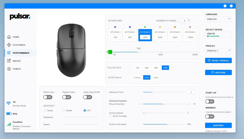Image resolution: width=244 pixels, height=139 pixels.
Task: Click the Macro edit icon
Action: (9, 61)
